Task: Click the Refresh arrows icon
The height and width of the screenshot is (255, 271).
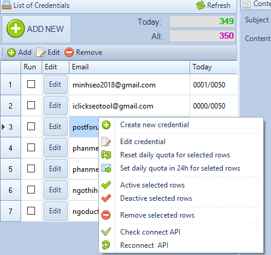Action: (200, 5)
